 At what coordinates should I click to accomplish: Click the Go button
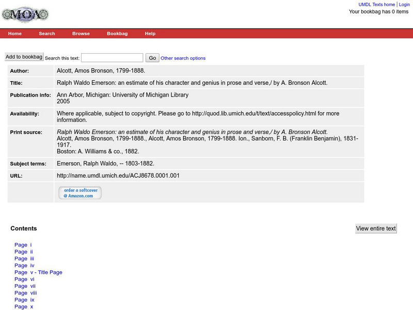click(x=152, y=58)
